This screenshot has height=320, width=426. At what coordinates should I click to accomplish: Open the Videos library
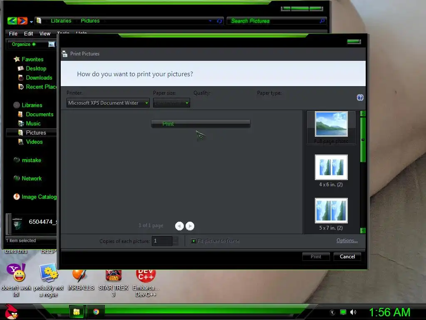click(x=34, y=142)
